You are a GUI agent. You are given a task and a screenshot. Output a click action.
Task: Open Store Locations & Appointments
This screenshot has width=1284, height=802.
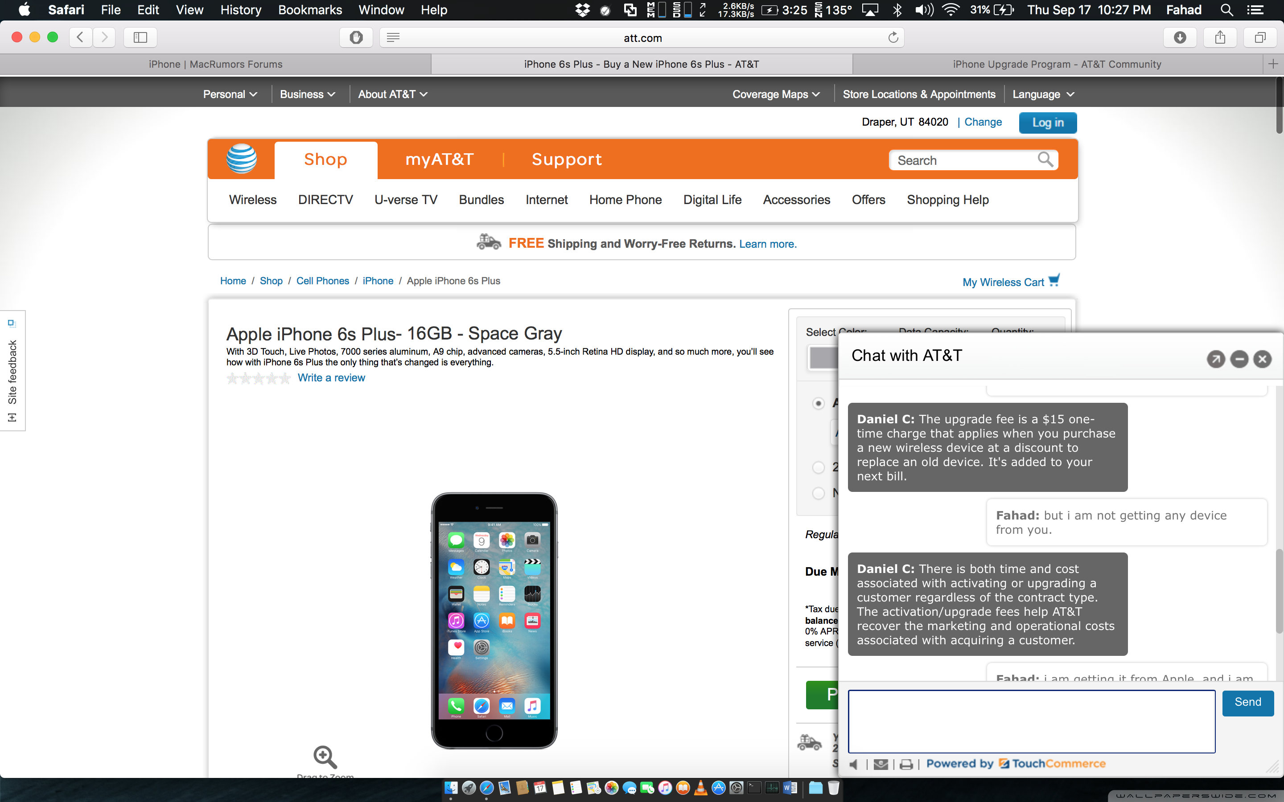[x=919, y=94]
